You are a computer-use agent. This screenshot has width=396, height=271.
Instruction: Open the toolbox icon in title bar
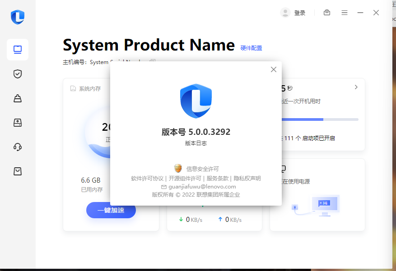[327, 12]
